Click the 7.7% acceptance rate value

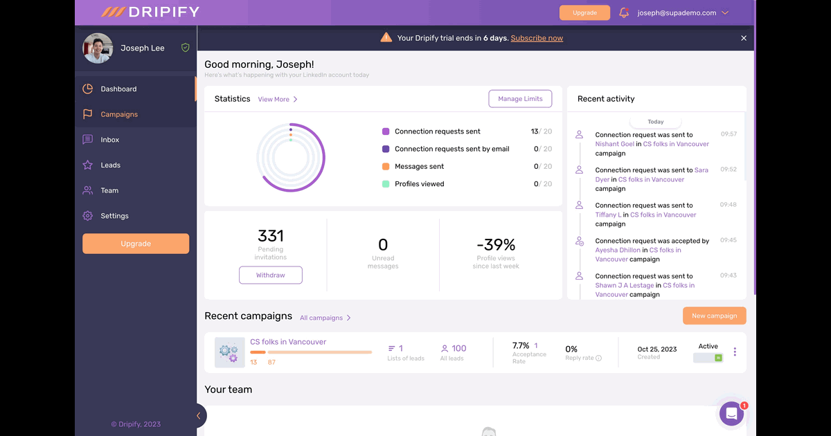[521, 345]
